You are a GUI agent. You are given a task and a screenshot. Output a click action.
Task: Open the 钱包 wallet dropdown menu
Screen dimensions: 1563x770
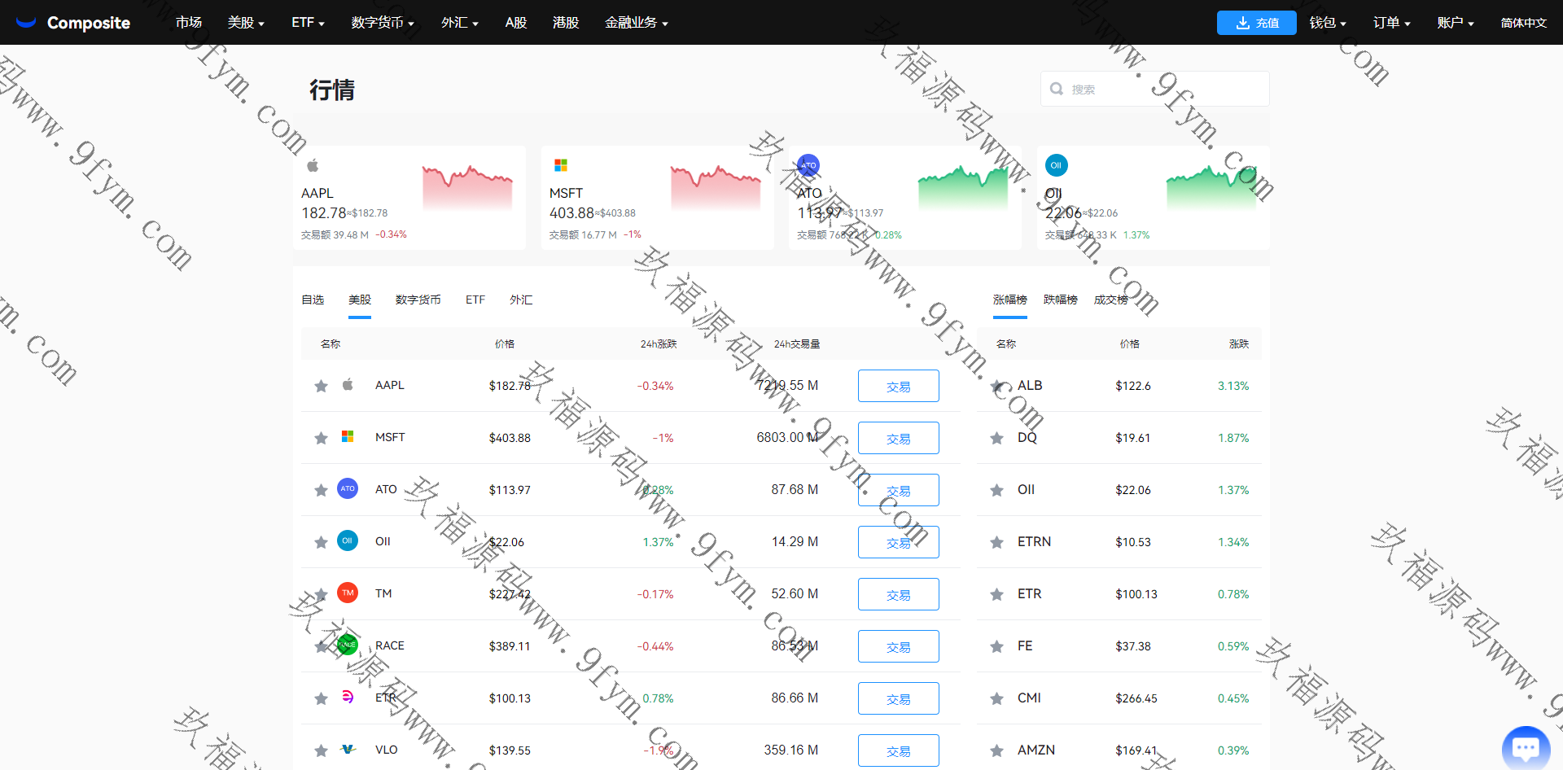click(x=1328, y=23)
